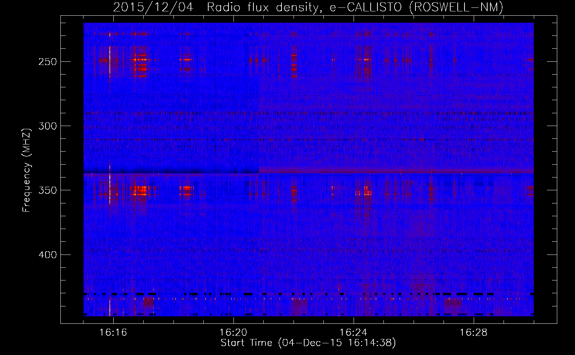Click the plot title 'Radio flux density, e-CALLISTO (ROSWELL-NM)'

pos(355,7)
